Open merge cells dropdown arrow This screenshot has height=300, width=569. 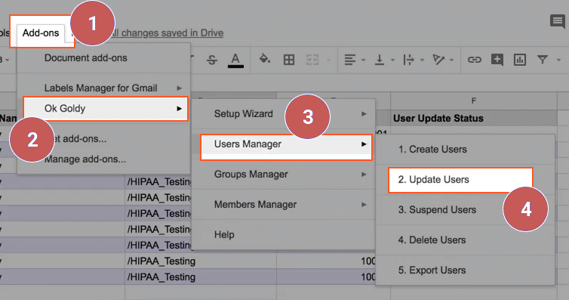[329, 60]
